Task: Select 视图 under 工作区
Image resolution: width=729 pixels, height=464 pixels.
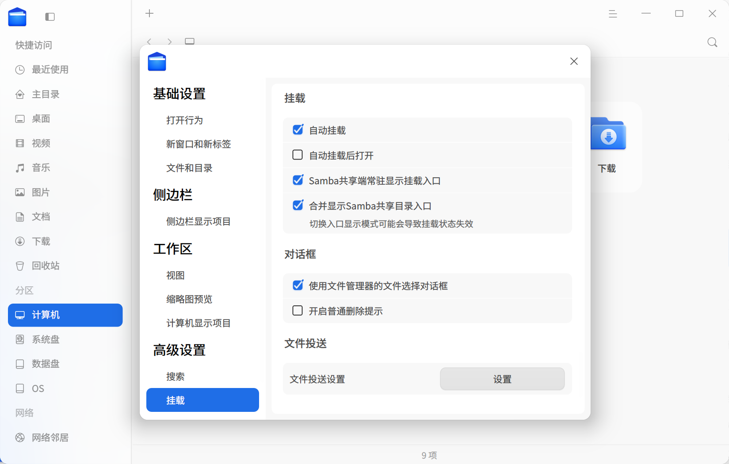Action: (202, 275)
